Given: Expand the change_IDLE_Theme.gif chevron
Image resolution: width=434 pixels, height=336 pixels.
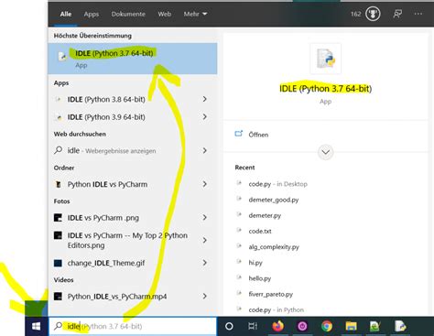Looking at the screenshot, I should pyautogui.click(x=205, y=263).
